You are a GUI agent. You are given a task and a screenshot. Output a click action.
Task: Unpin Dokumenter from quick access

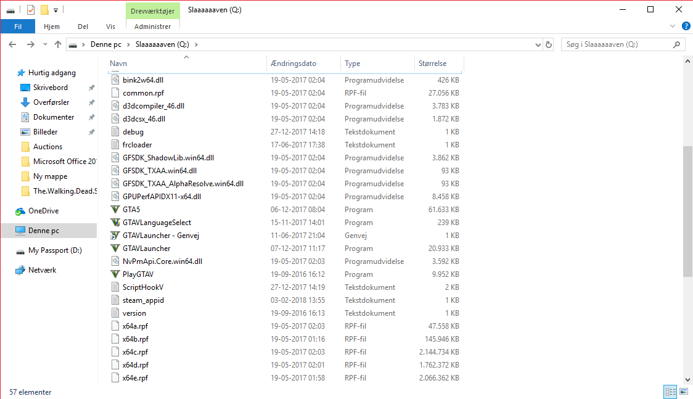coord(91,117)
